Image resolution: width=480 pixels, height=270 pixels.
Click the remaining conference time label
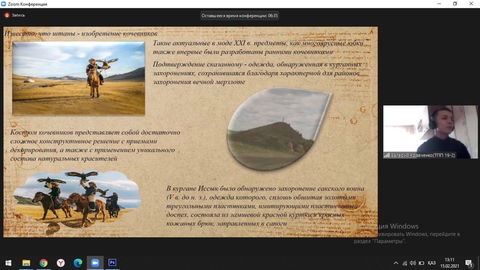point(240,16)
